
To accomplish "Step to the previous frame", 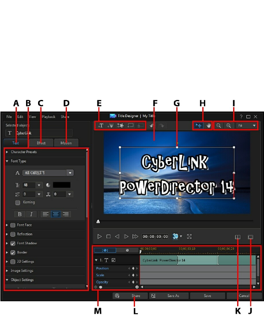I will [117, 237].
